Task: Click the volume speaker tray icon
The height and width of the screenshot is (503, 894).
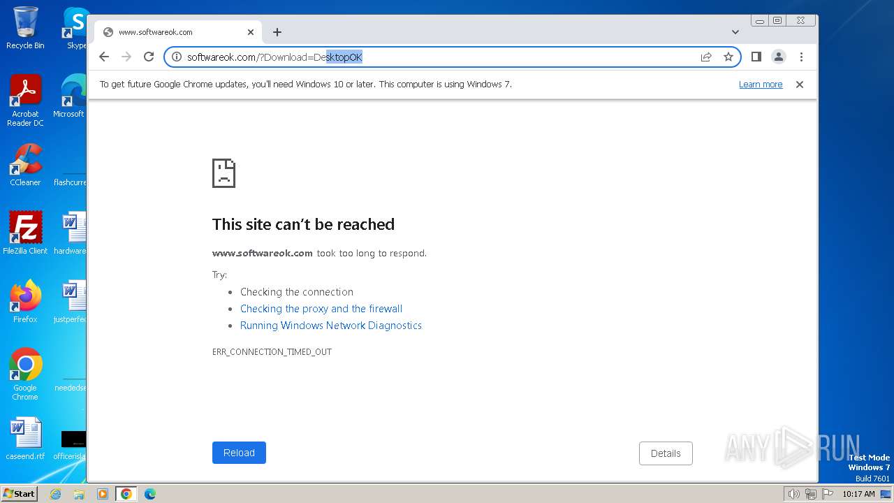Action: 793,494
